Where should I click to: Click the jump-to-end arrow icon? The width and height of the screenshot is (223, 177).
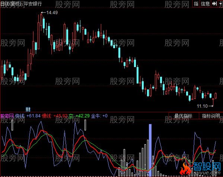point(214,4)
